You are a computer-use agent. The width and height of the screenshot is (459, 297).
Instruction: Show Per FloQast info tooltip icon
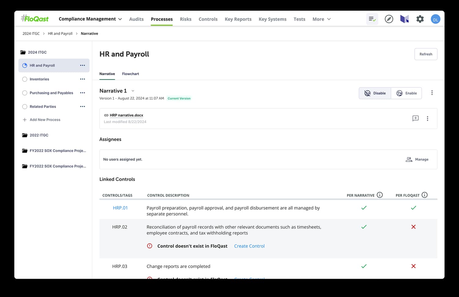click(x=424, y=195)
